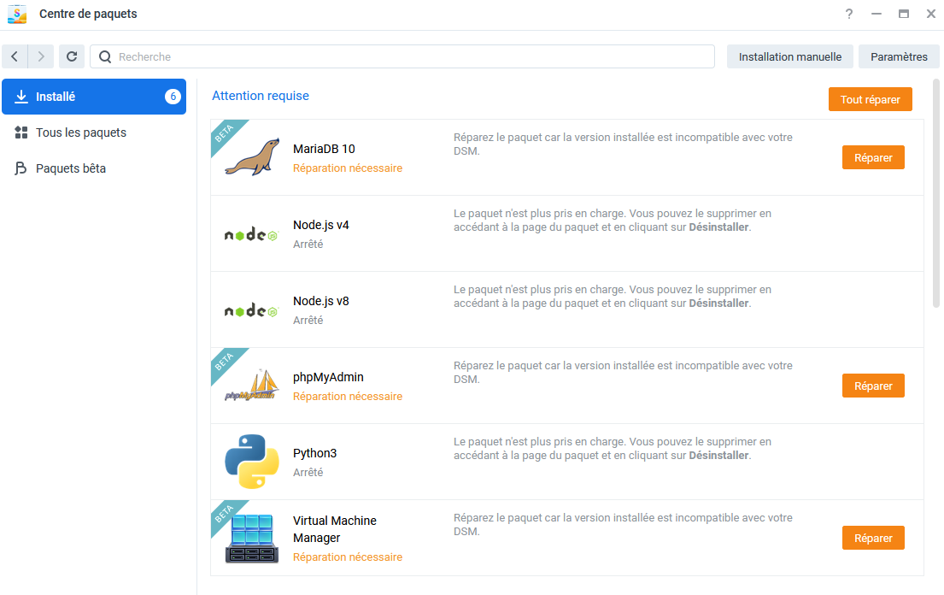This screenshot has width=944, height=595.
Task: Open the Node.js v8 package icon
Action: pyautogui.click(x=252, y=310)
